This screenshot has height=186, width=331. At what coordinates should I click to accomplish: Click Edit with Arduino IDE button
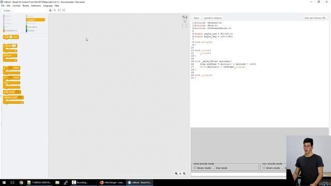tap(315, 18)
